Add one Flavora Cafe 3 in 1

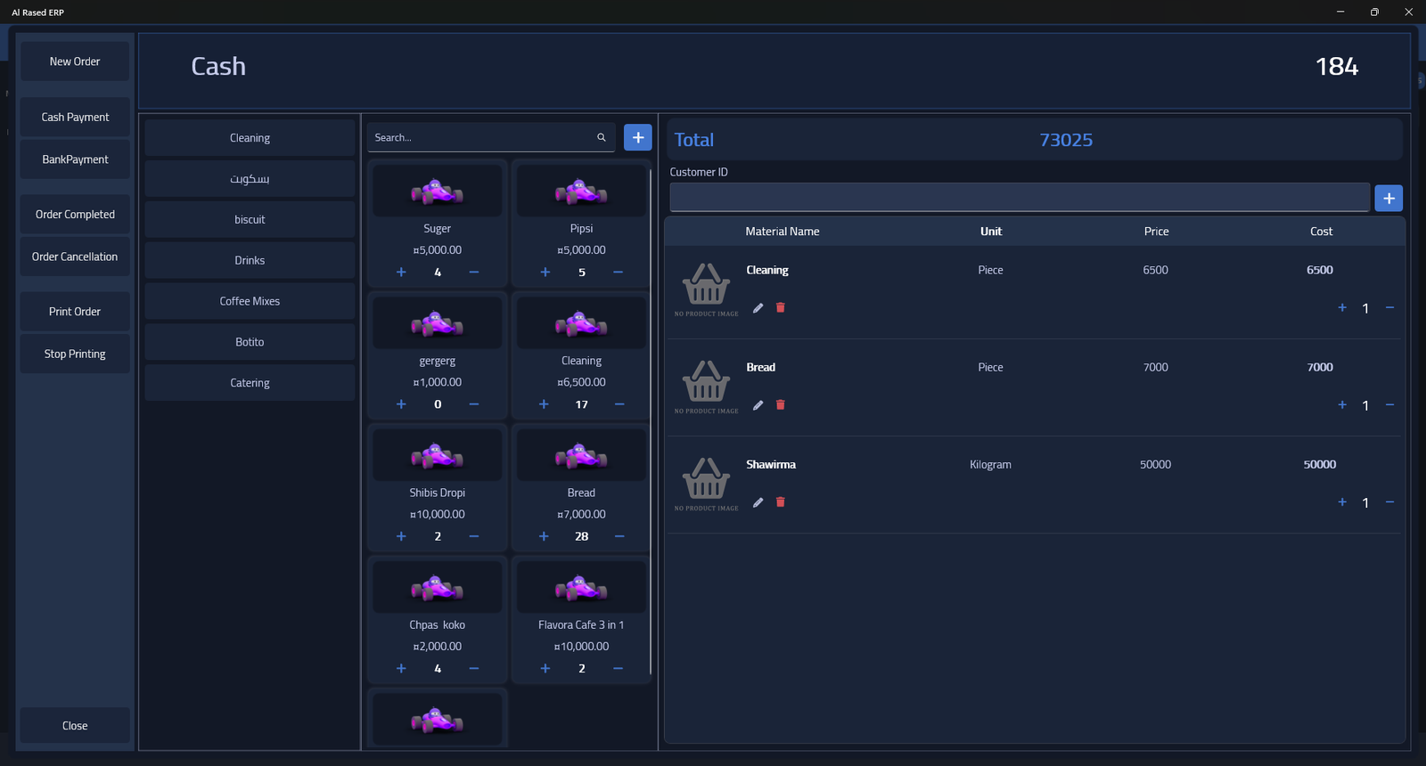tap(545, 669)
